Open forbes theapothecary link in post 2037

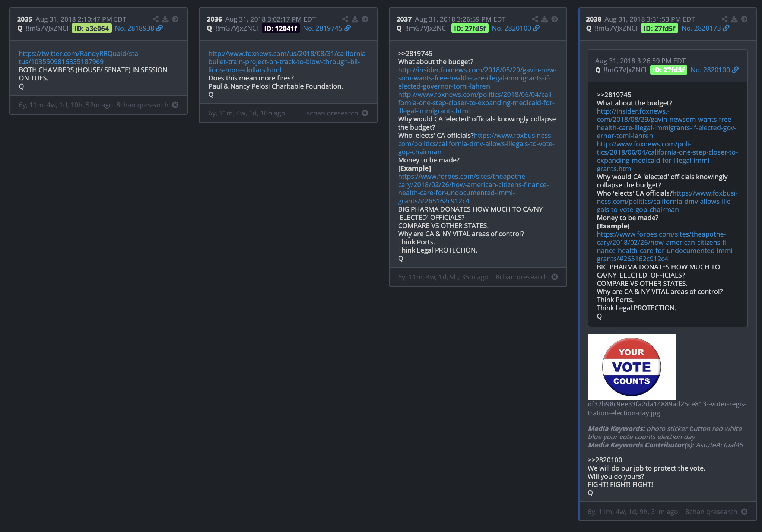click(x=473, y=189)
